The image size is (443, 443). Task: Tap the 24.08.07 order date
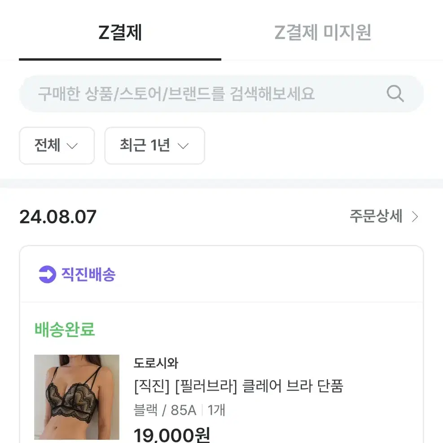click(58, 217)
